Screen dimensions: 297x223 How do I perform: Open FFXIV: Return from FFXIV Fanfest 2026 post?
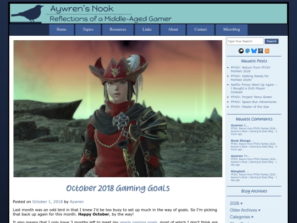250,69
